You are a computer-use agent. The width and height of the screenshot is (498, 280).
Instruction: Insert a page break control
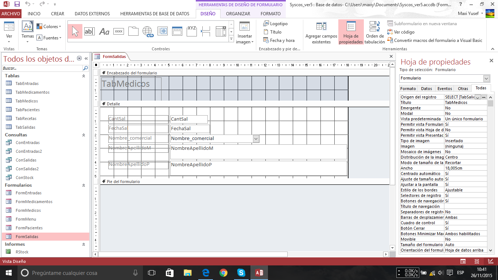tap(206, 31)
